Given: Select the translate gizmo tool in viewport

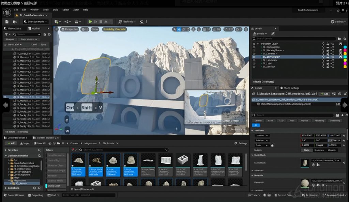Looking at the screenshot, I should pos(179,29).
